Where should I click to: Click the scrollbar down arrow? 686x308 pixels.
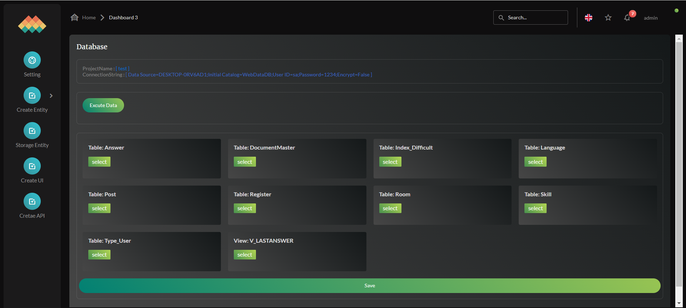(x=679, y=303)
